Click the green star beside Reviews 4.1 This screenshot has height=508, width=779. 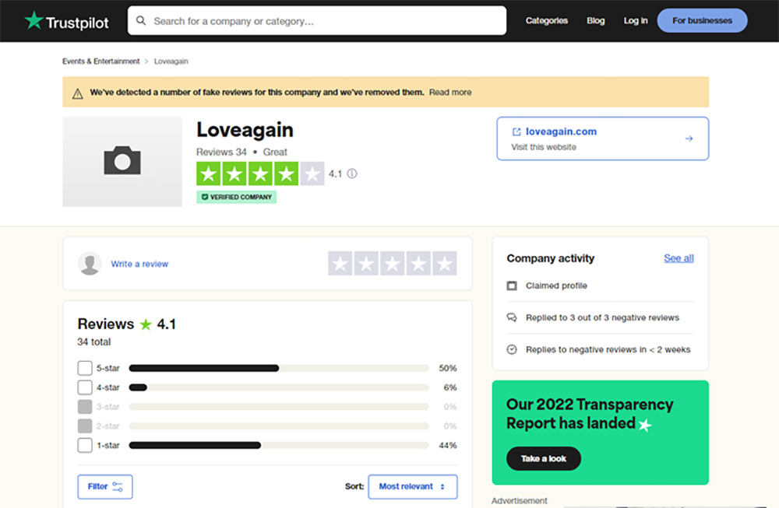146,324
